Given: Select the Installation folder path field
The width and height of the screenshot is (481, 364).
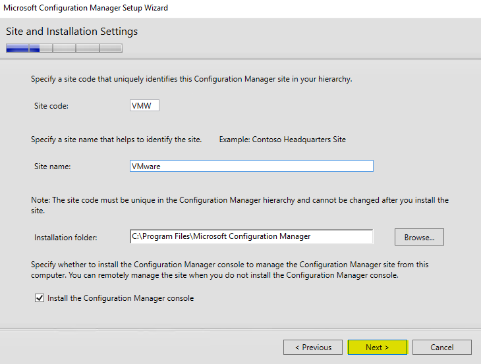Looking at the screenshot, I should point(252,236).
